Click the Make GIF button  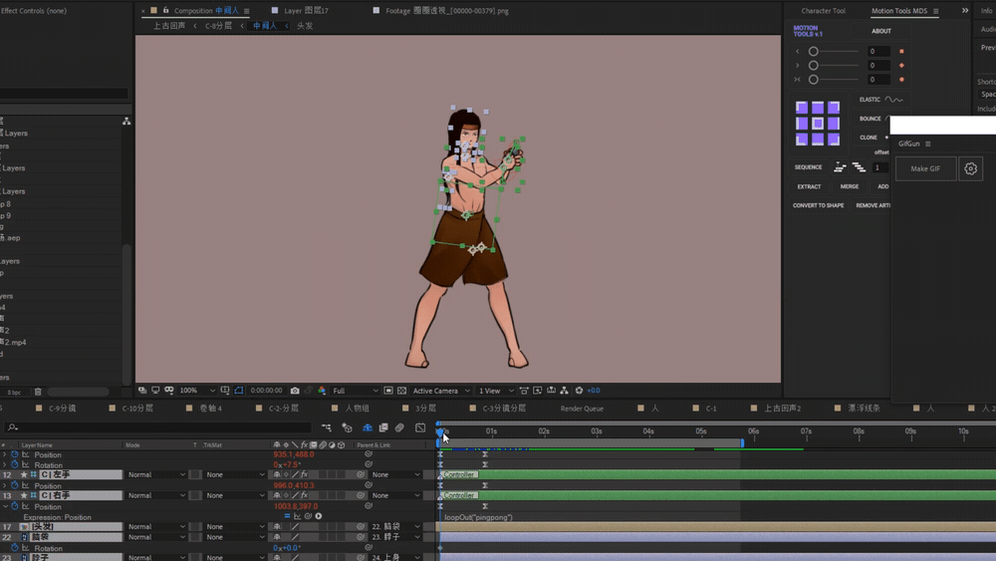coord(925,169)
